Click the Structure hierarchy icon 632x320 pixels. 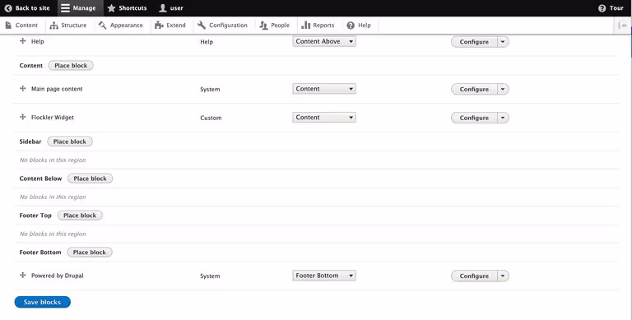53,26
